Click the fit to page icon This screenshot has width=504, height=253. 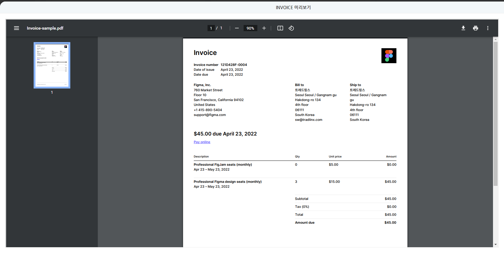pyautogui.click(x=280, y=28)
